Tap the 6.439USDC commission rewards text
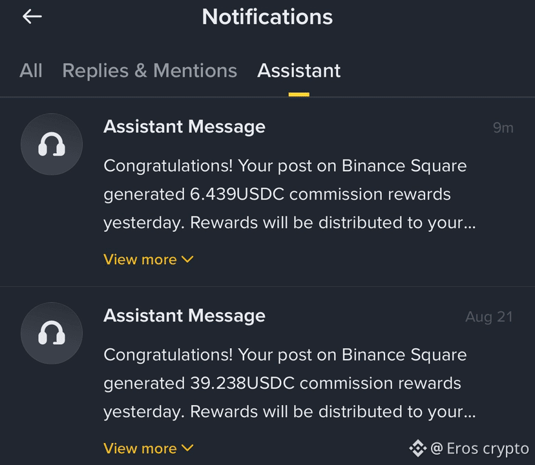Screen dimensions: 535x465 pyautogui.click(x=320, y=194)
